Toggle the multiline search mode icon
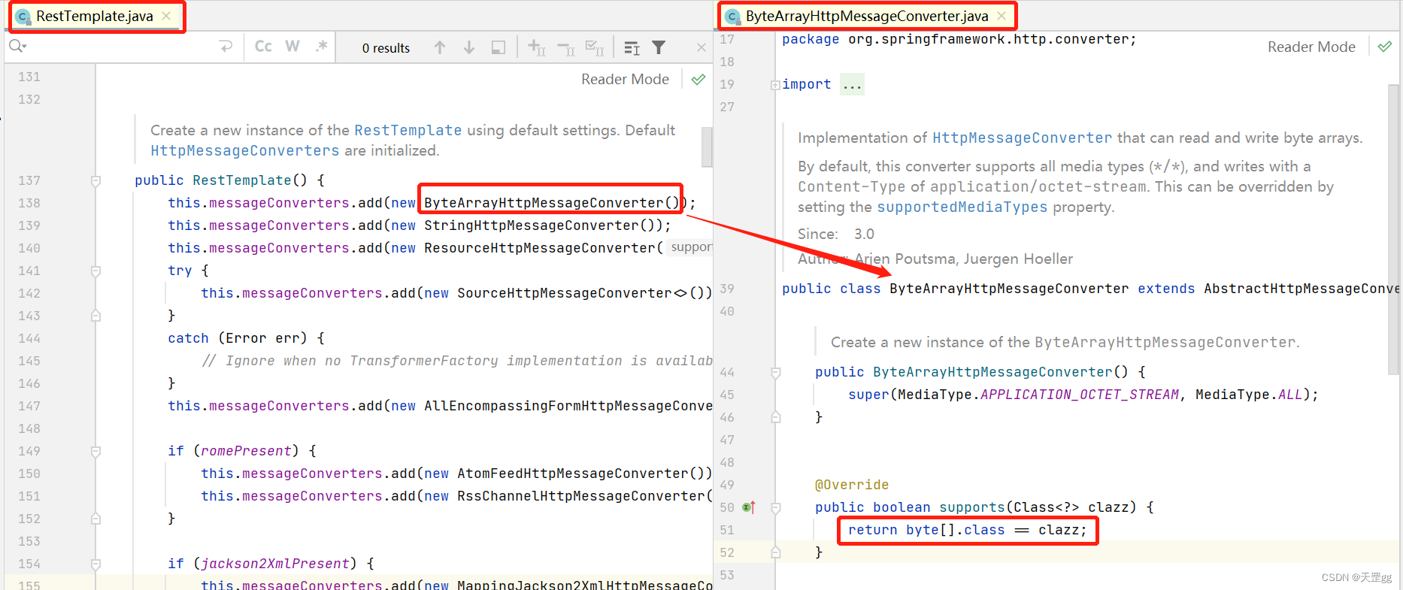The width and height of the screenshot is (1403, 590). tap(632, 47)
